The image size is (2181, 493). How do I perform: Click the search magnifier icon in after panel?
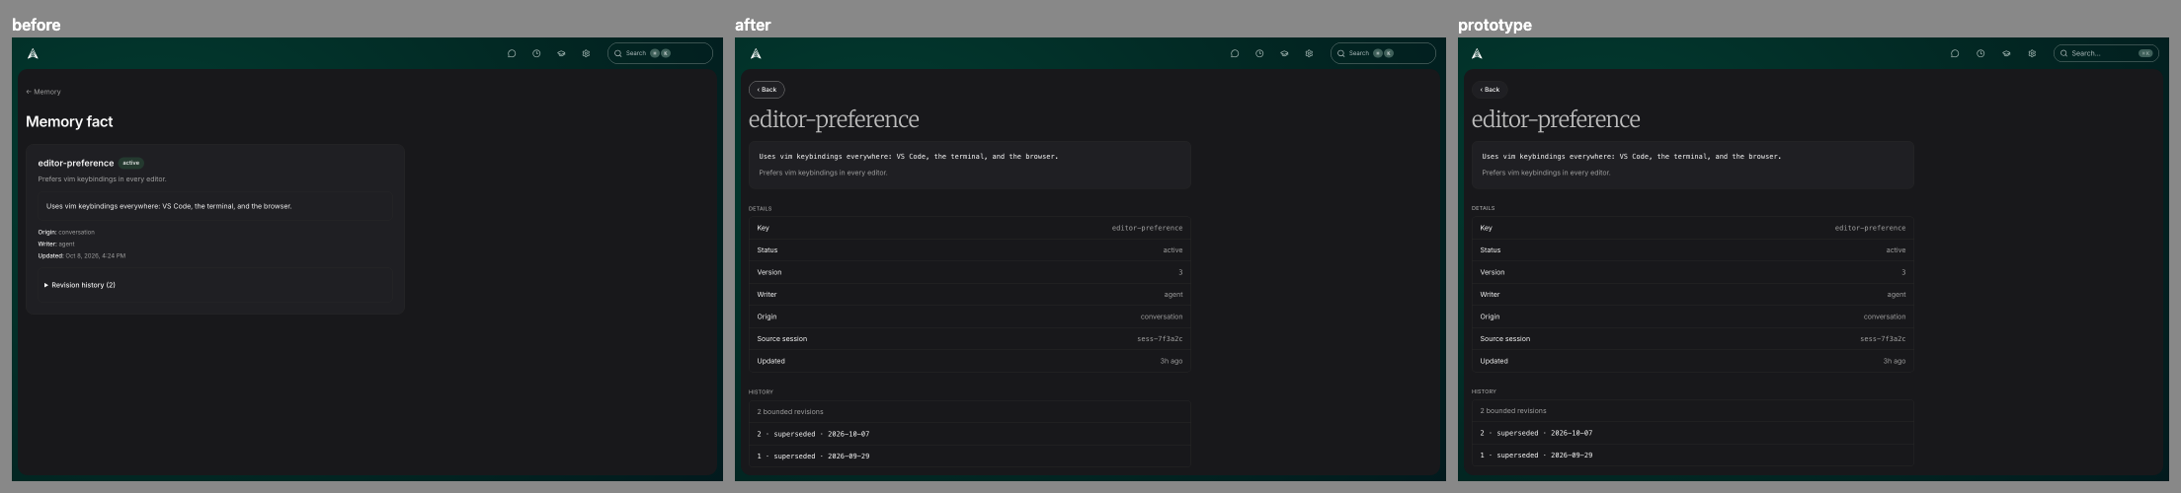[x=1341, y=53]
